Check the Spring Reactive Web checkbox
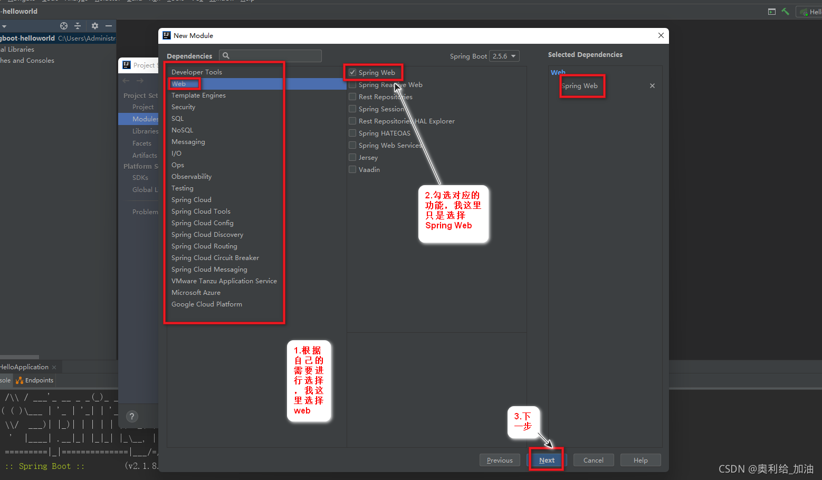The width and height of the screenshot is (822, 480). [x=352, y=84]
